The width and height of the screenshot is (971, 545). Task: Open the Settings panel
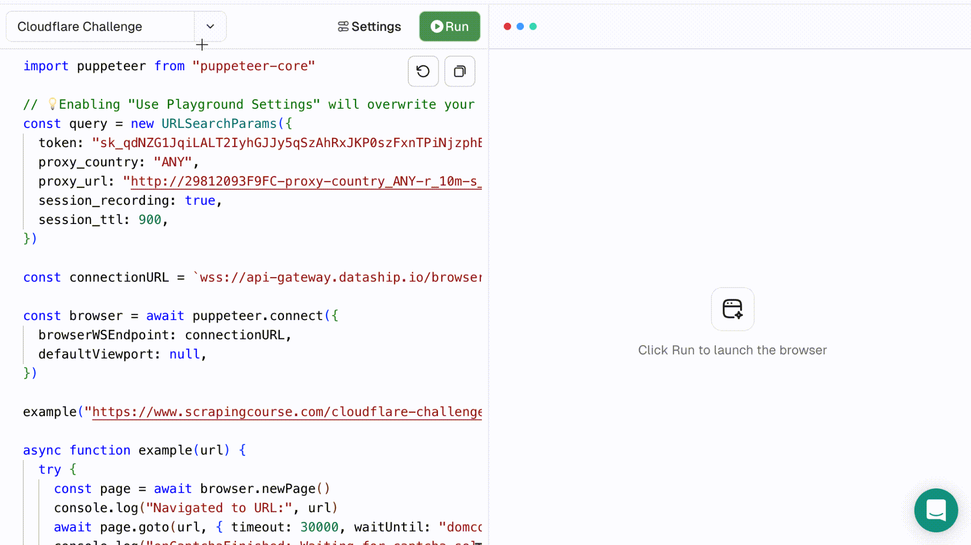[369, 26]
